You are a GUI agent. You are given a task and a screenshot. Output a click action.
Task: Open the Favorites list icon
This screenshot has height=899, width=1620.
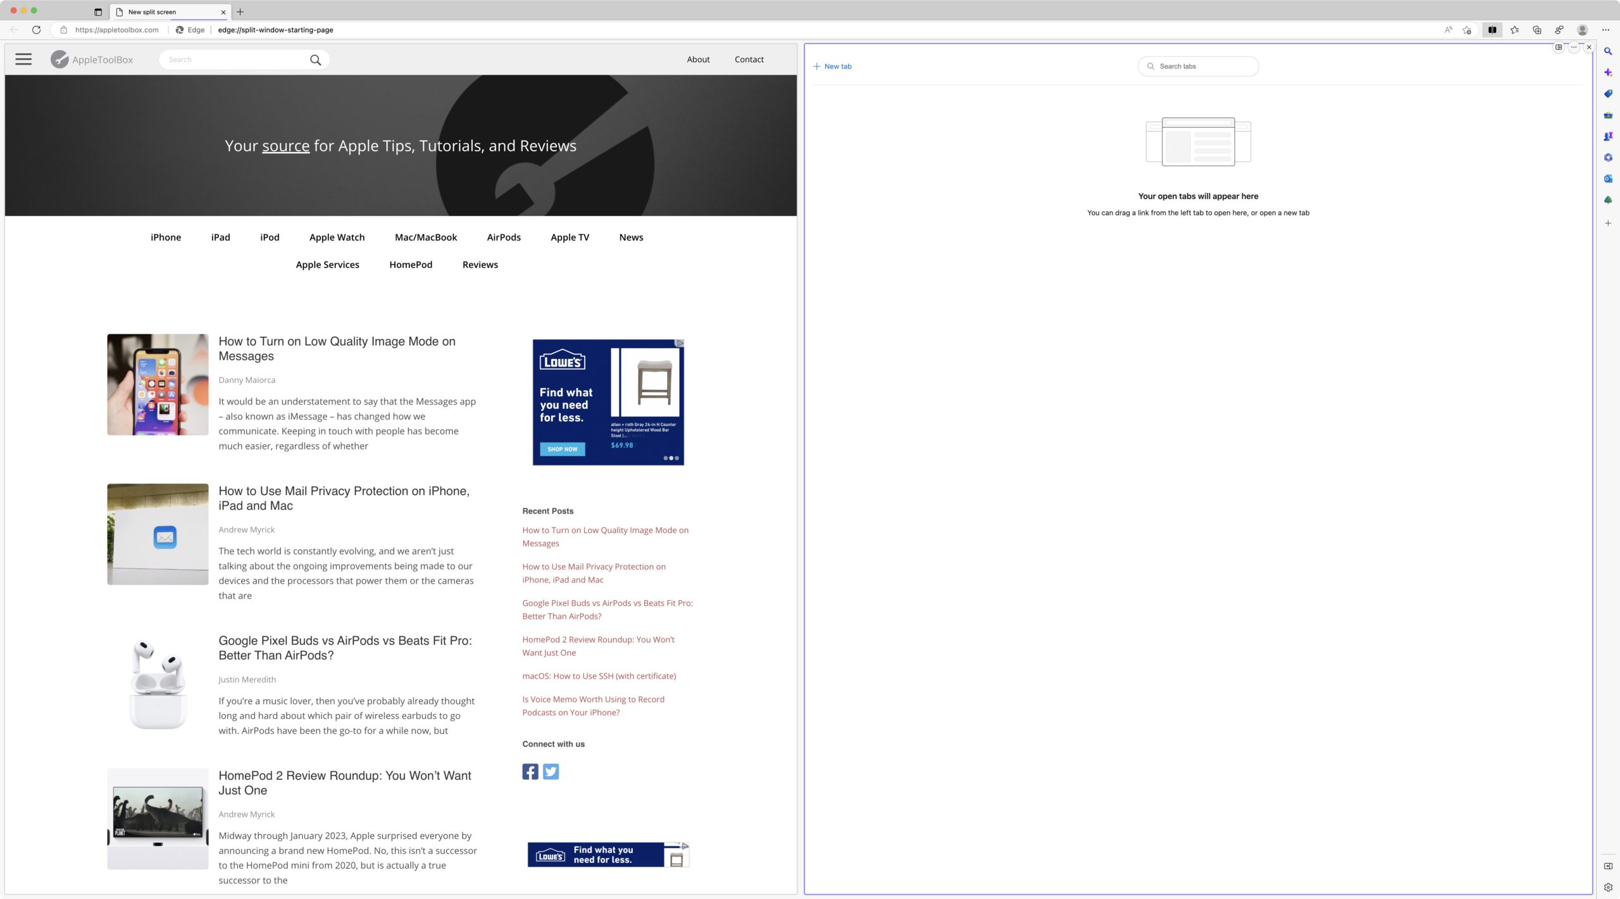tap(1514, 30)
